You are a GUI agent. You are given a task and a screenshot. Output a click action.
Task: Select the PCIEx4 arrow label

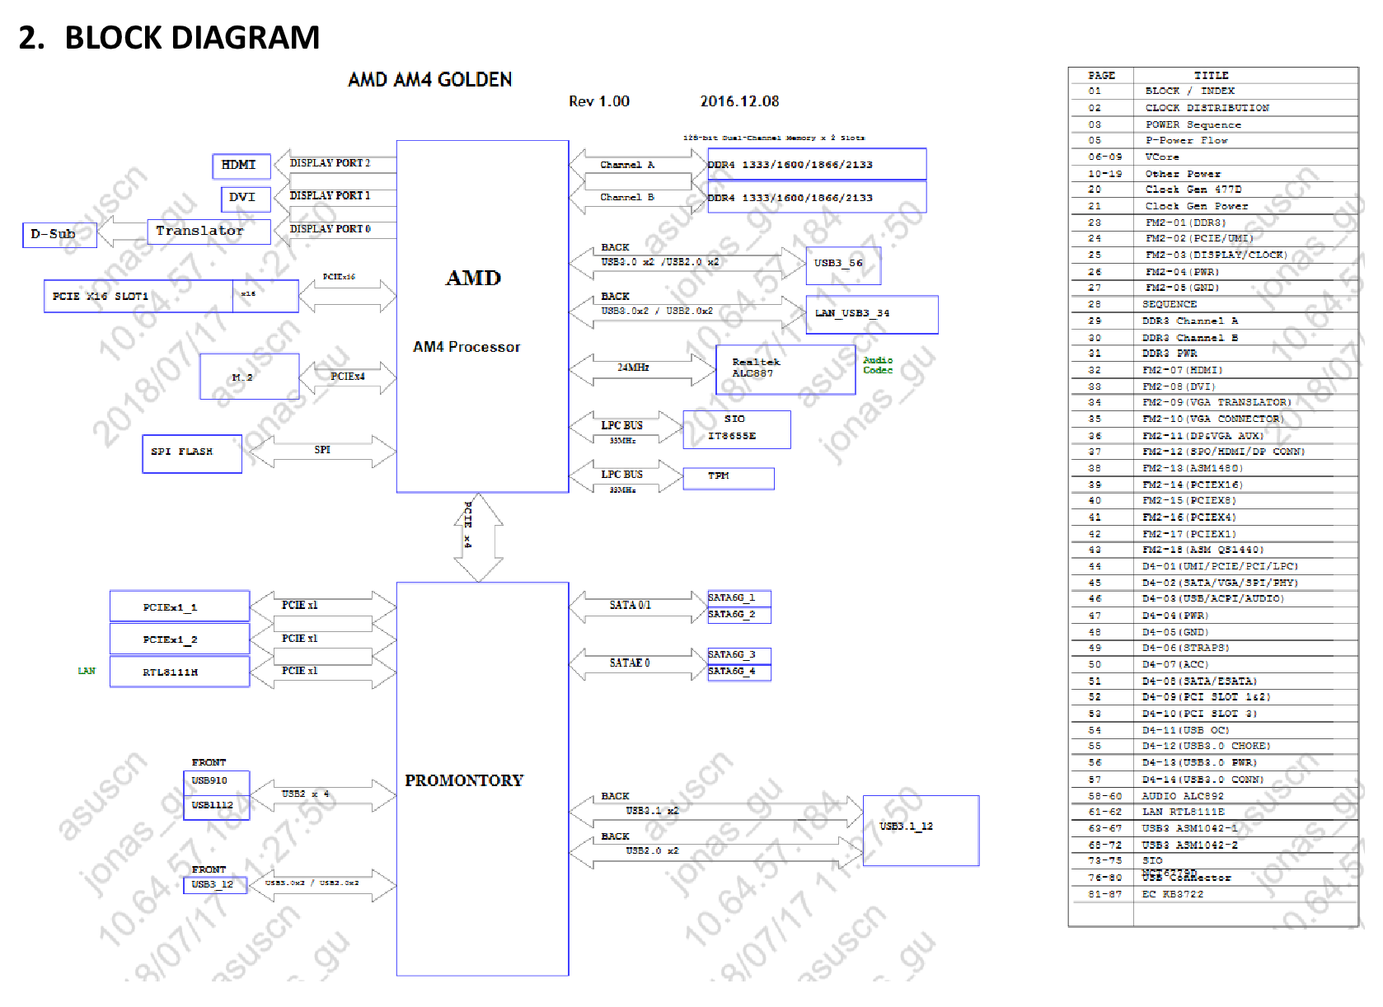[348, 377]
